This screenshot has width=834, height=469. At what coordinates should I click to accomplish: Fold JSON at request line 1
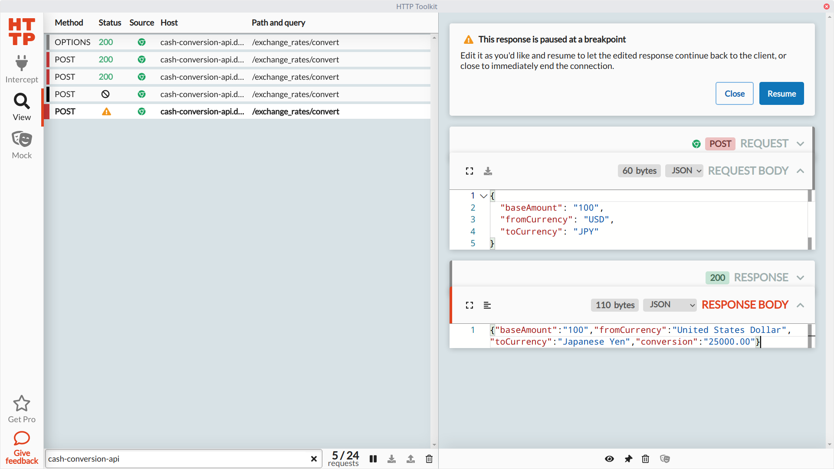483,196
